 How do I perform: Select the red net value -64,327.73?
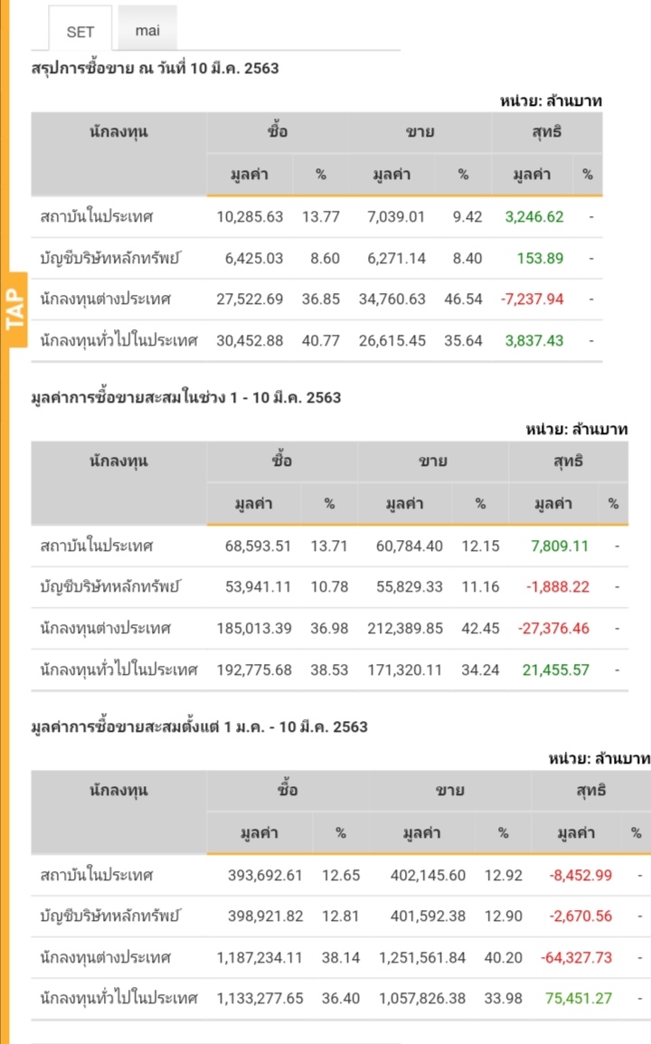coord(576,958)
